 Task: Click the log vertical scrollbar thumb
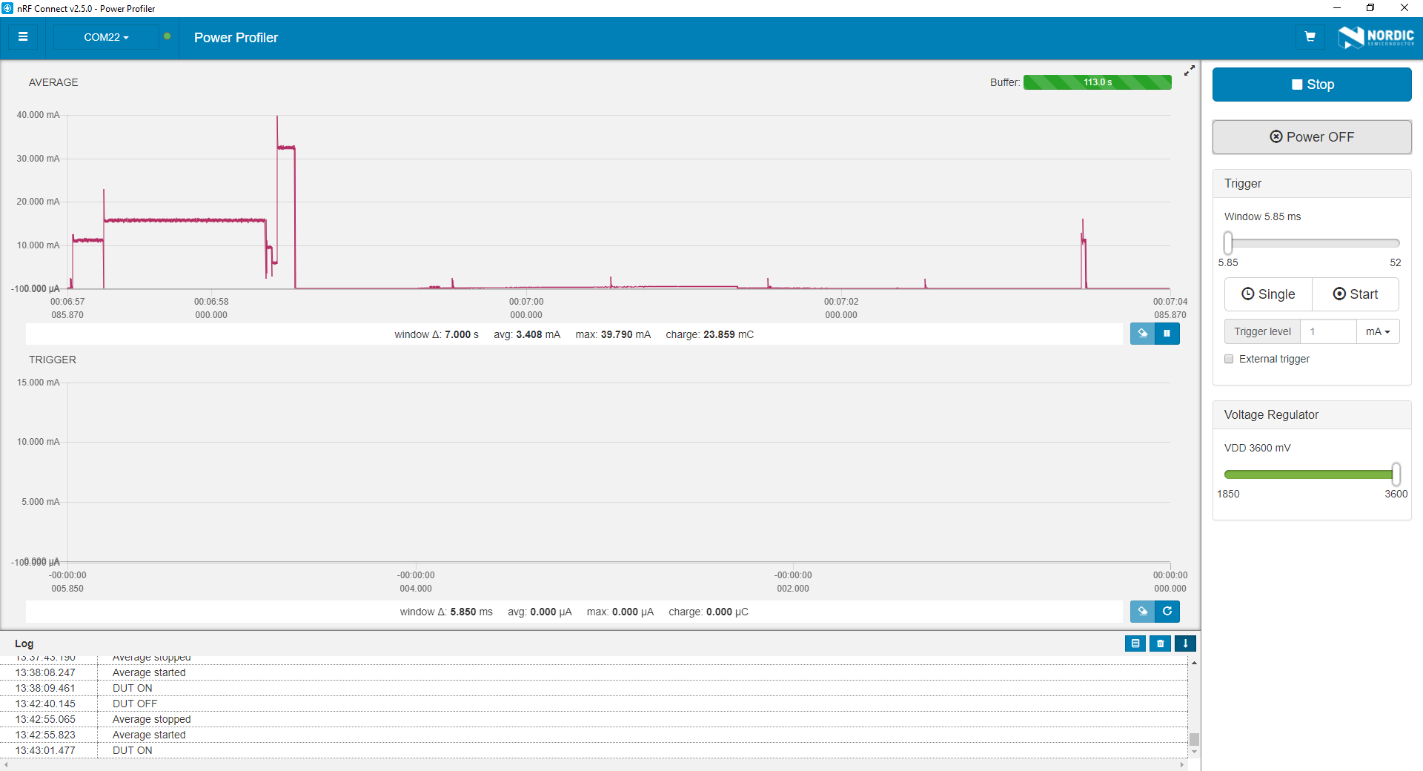(1194, 739)
